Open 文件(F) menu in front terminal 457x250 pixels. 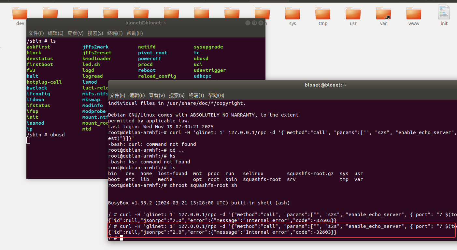pos(118,95)
